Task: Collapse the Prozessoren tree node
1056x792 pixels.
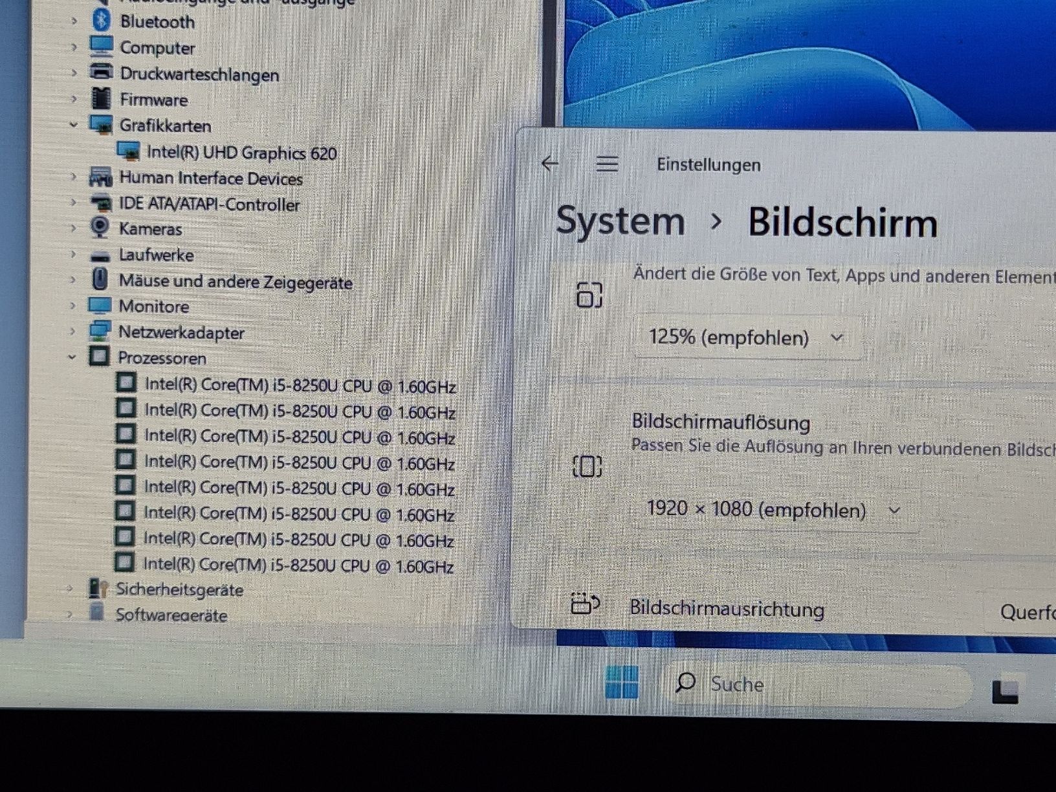Action: coord(72,357)
